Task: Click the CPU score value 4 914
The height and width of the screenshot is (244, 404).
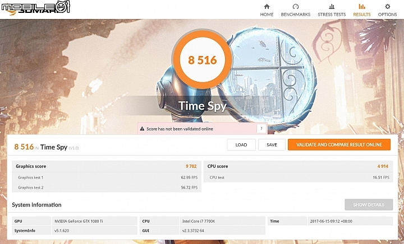Action: pyautogui.click(x=383, y=166)
